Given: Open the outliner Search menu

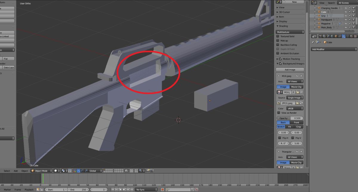Looking at the screenshot, I should (331, 3).
